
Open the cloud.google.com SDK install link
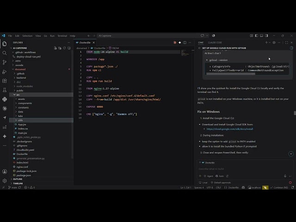coord(230,129)
